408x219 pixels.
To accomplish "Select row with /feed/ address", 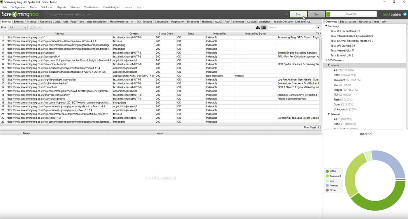I will tap(159, 76).
